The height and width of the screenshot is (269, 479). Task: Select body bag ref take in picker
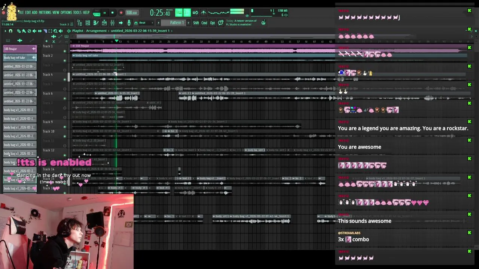[x=20, y=58]
